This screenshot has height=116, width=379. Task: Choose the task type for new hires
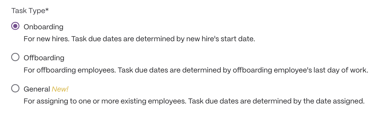(x=15, y=26)
